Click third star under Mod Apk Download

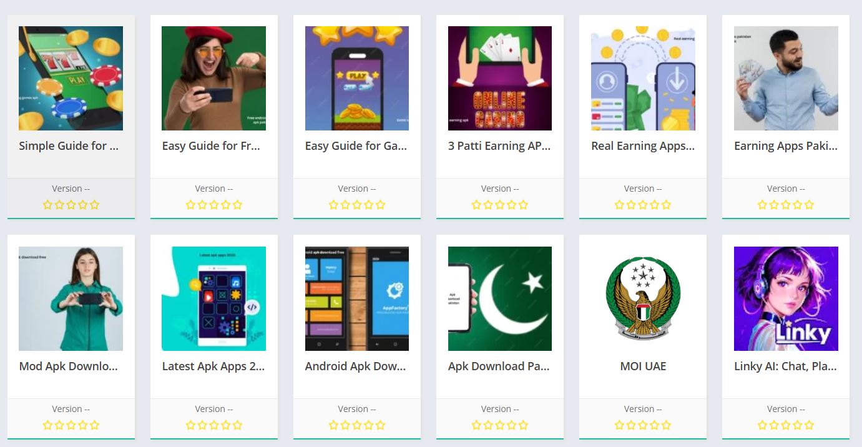pyautogui.click(x=71, y=425)
